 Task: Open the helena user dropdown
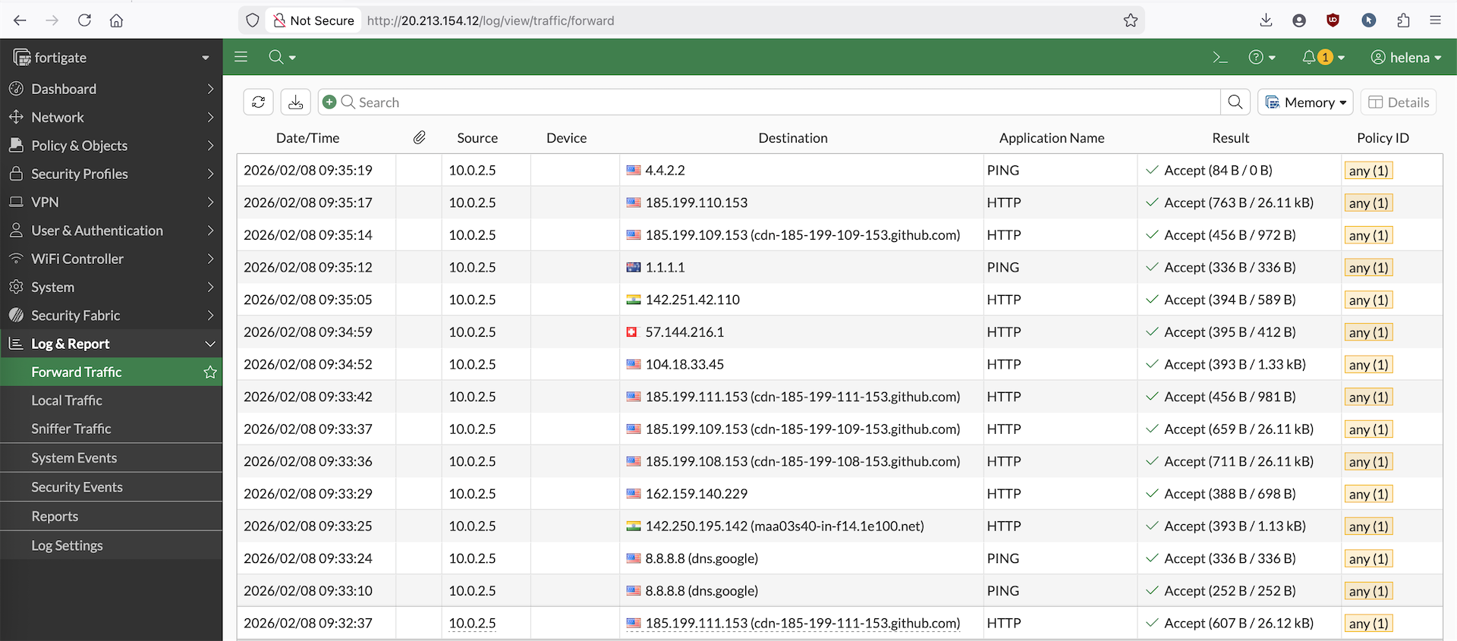click(x=1406, y=58)
